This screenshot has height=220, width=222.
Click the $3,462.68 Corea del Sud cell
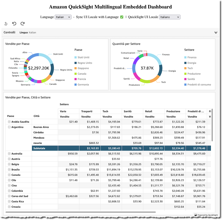(x=69, y=196)
